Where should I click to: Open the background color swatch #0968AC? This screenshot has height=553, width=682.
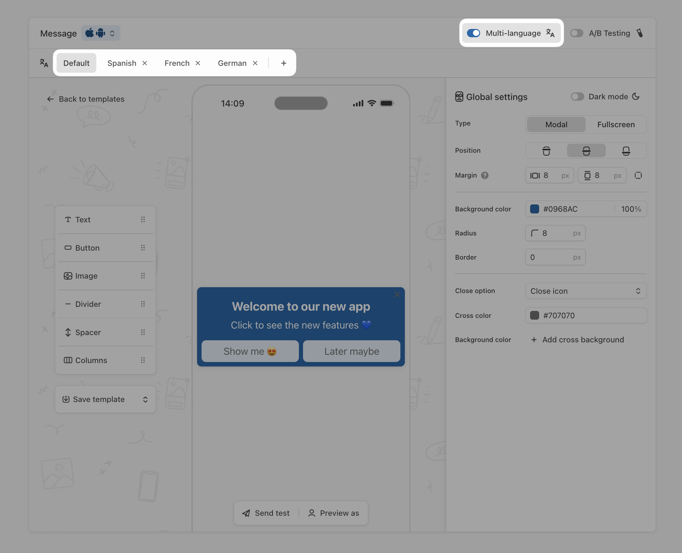click(x=535, y=209)
